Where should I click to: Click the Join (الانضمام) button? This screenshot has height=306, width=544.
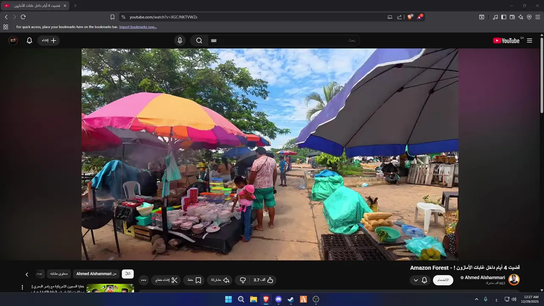click(443, 280)
